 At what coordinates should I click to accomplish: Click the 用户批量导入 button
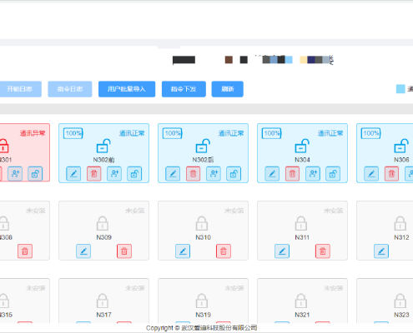click(x=127, y=89)
